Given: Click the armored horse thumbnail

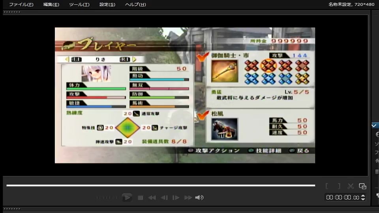Looking at the screenshot, I should tap(225, 129).
